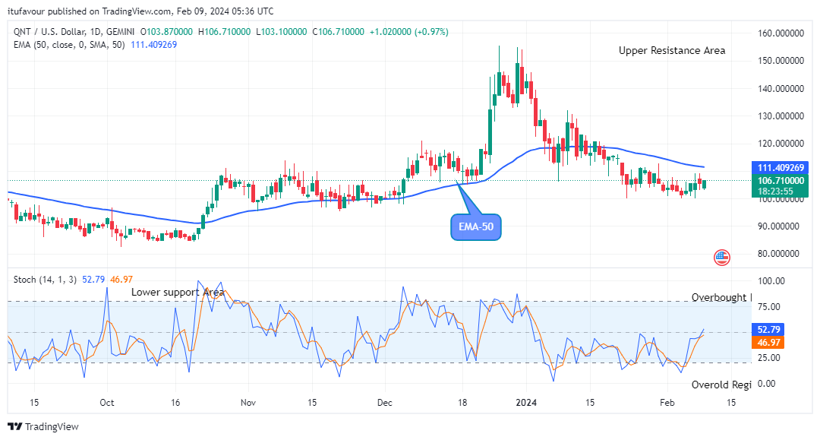Screen dimensions: 820x440
Task: Click the 160.000000 price scale label
Action: click(781, 33)
